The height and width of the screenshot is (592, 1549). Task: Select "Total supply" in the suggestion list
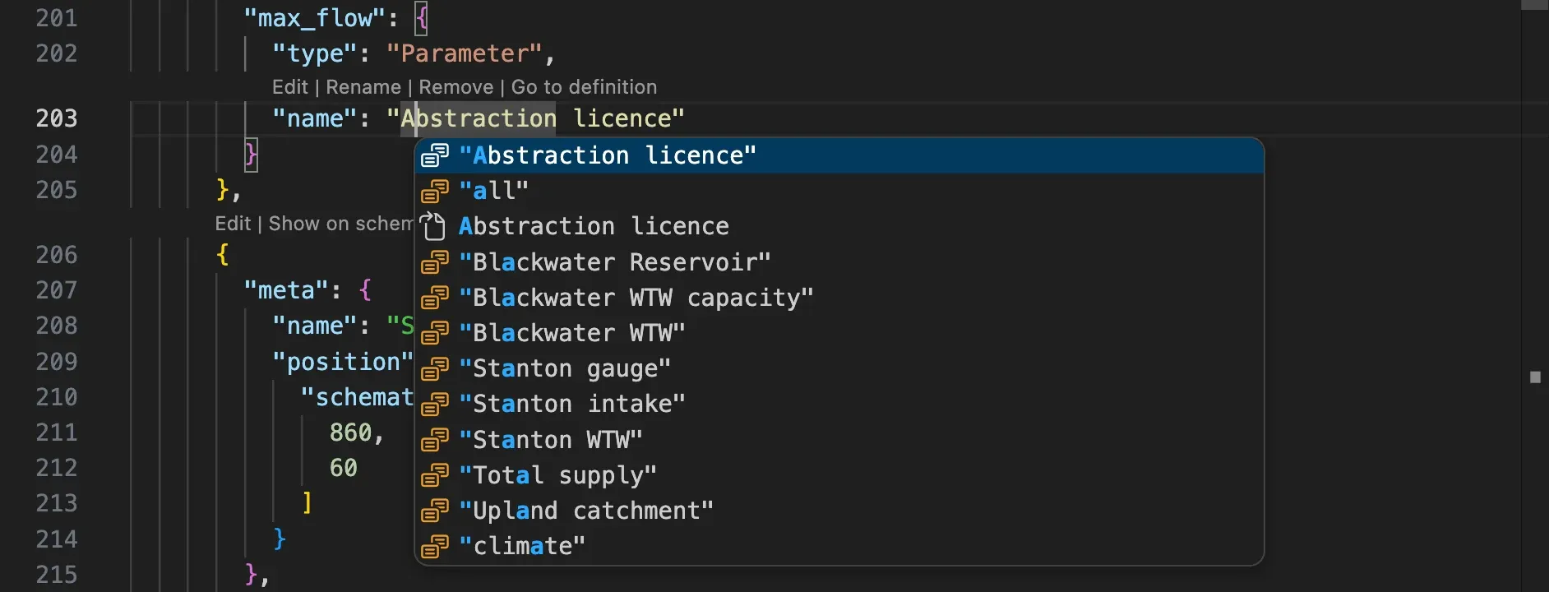[839, 475]
